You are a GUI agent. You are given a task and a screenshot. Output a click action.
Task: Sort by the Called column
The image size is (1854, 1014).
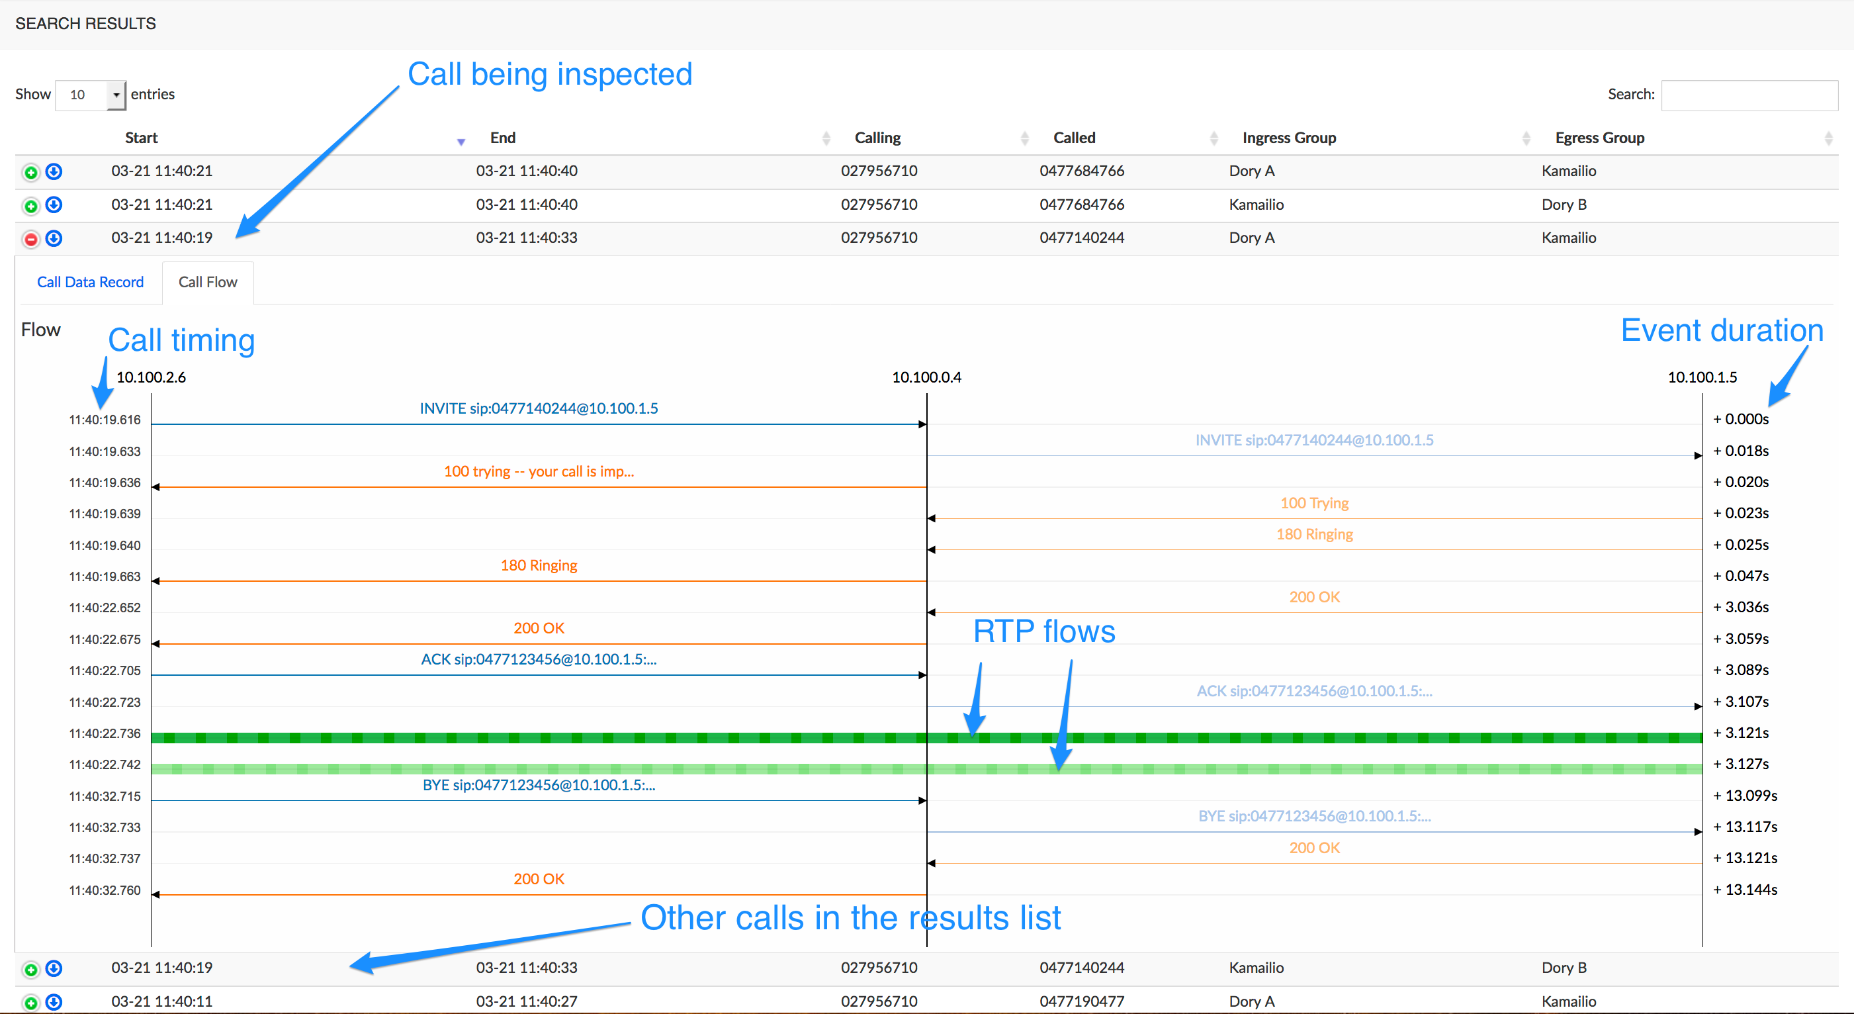tap(1074, 138)
